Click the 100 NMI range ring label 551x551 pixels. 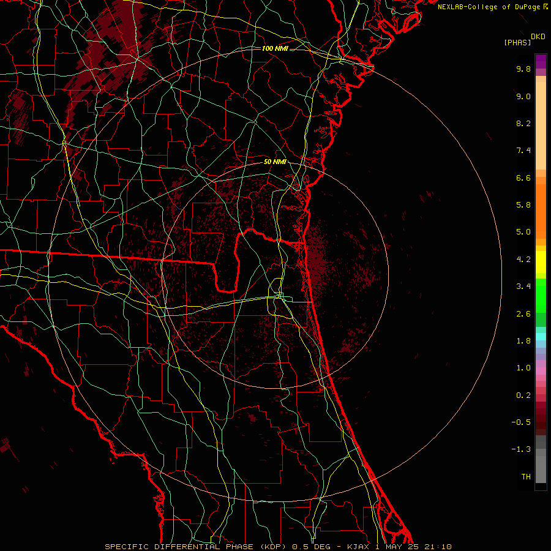(275, 48)
